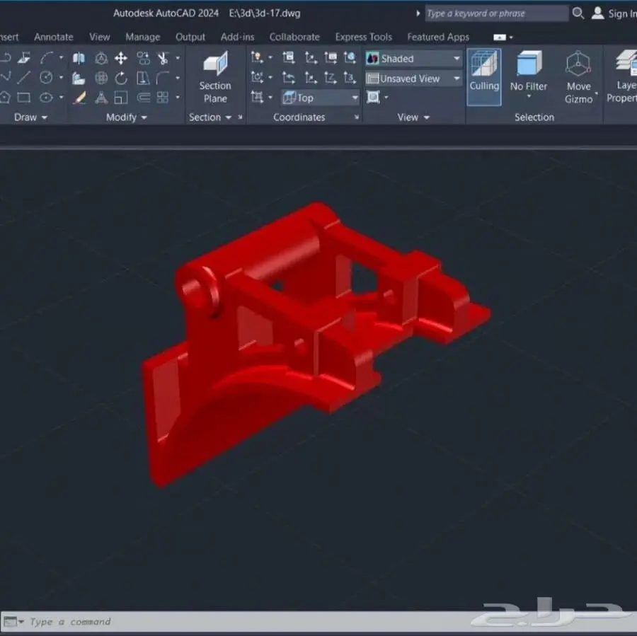Click the Selection panel title

pos(534,117)
